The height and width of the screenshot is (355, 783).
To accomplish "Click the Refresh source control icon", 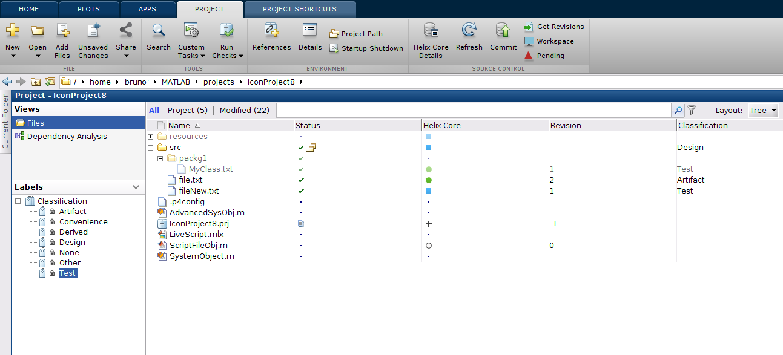I will click(469, 31).
